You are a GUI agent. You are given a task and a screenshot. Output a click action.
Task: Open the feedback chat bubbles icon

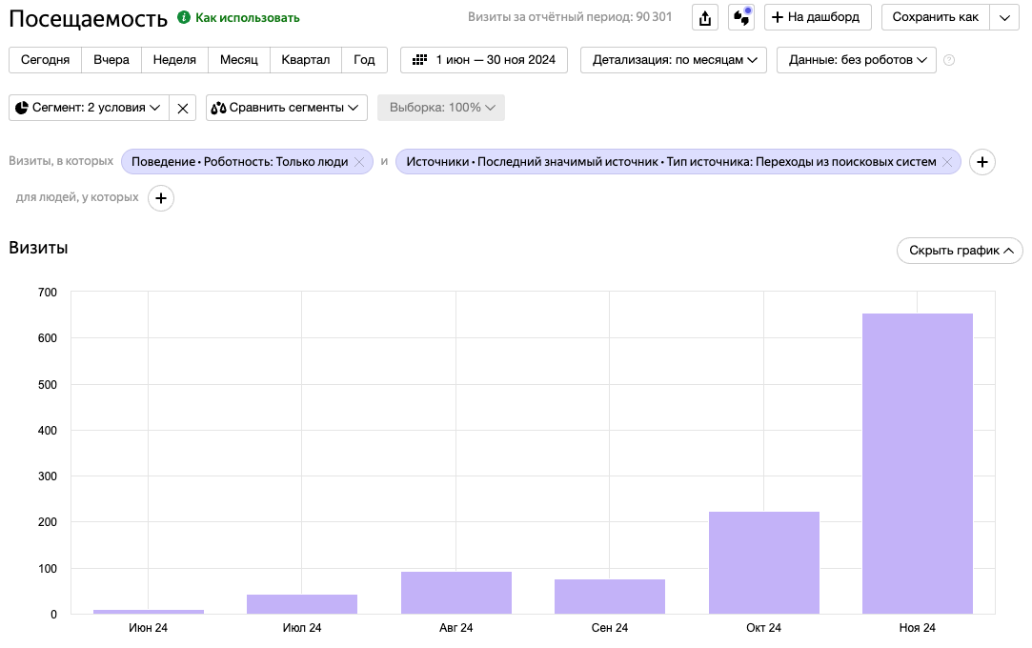pos(741,18)
